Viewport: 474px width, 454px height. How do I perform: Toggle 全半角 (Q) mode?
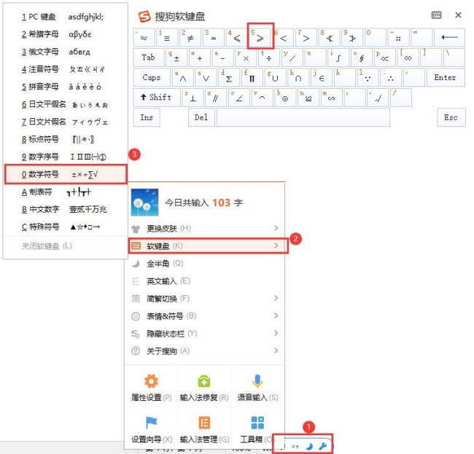pos(205,263)
